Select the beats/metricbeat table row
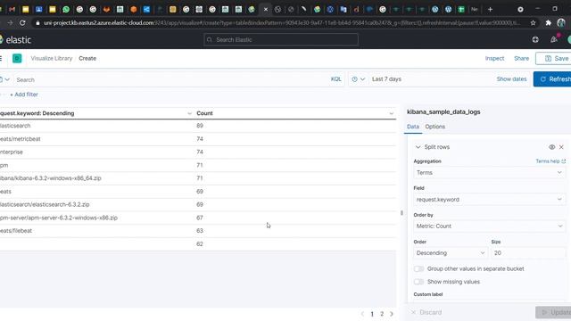571x321 pixels. click(198, 139)
